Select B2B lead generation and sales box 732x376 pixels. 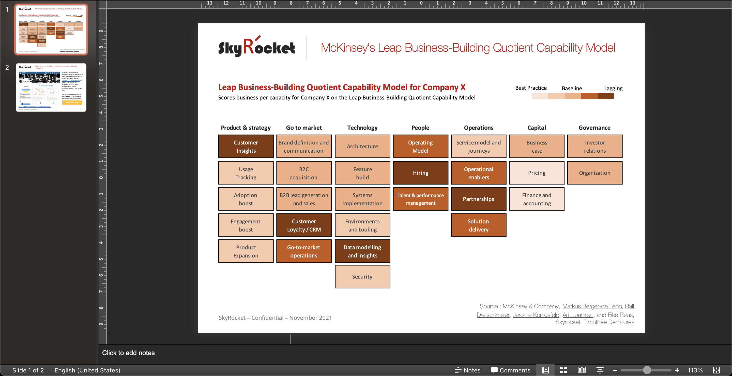[304, 199]
